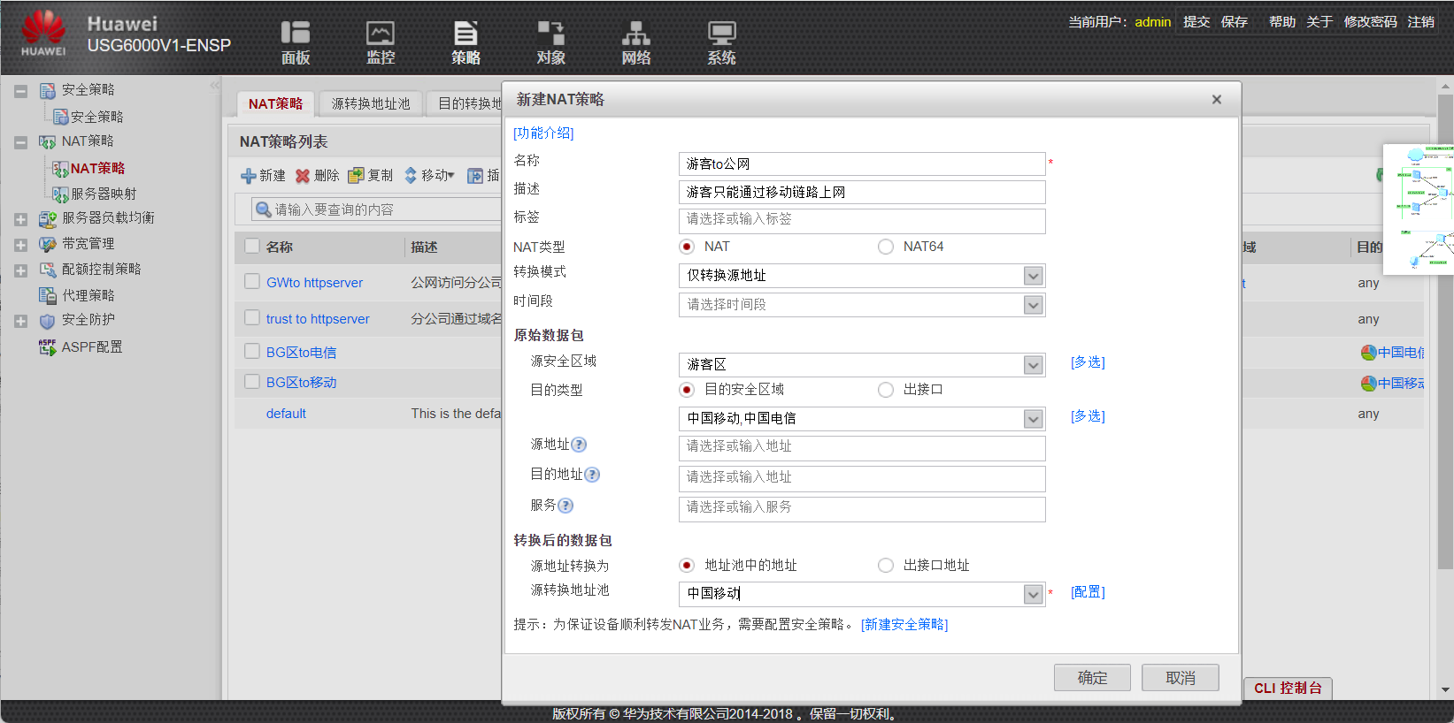Select the NAT type radio button
Screen dimensions: 1454x723
(x=687, y=247)
